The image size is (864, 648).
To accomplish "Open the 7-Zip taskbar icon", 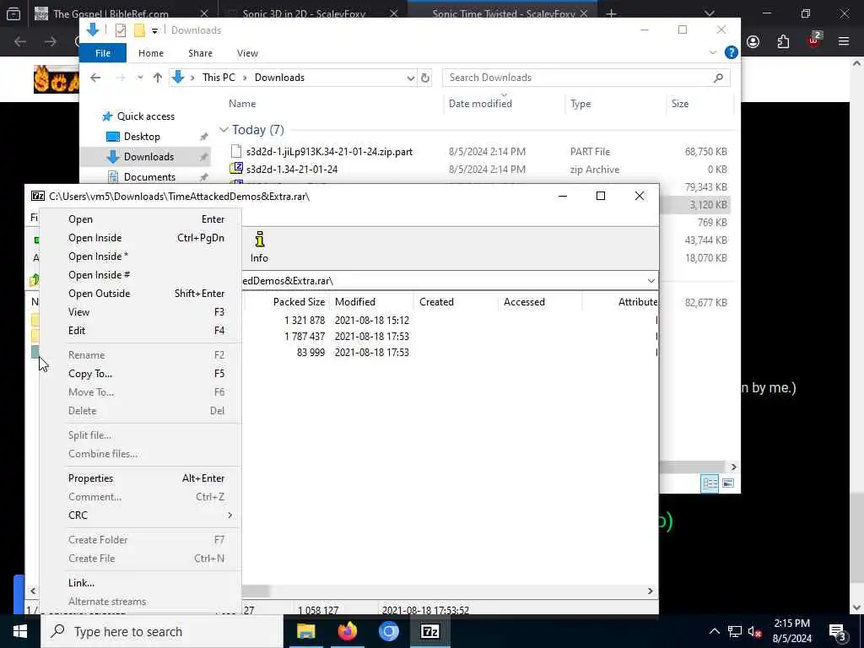I will (429, 631).
